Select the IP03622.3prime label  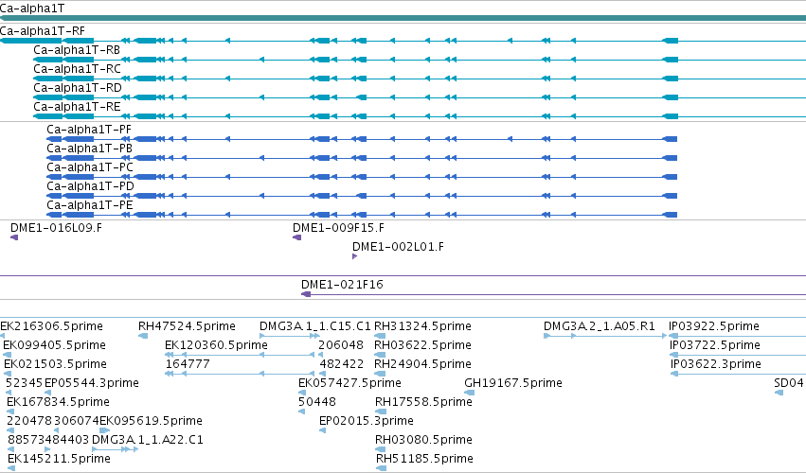(716, 364)
